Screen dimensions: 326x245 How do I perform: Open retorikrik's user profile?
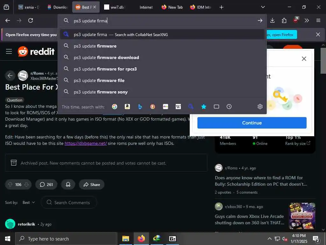pyautogui.click(x=26, y=224)
